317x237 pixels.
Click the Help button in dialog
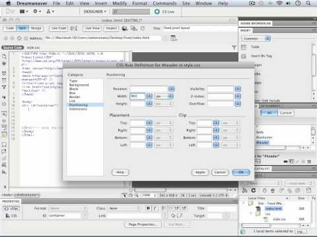pyautogui.click(x=120, y=172)
